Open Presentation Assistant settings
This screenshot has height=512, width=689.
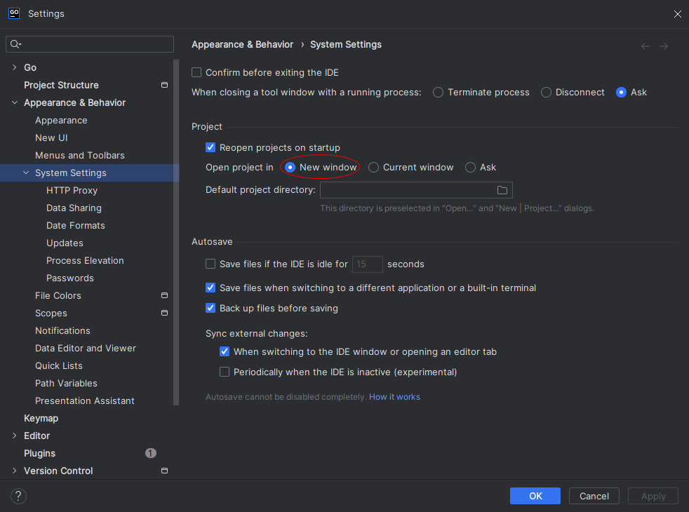pyautogui.click(x=84, y=401)
